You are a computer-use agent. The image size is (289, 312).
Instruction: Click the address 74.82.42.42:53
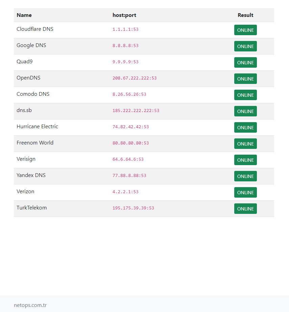point(130,127)
